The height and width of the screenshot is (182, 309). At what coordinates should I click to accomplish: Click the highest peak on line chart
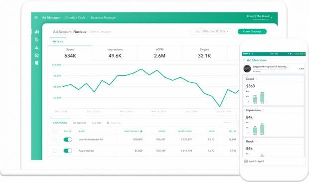pyautogui.click(x=141, y=69)
